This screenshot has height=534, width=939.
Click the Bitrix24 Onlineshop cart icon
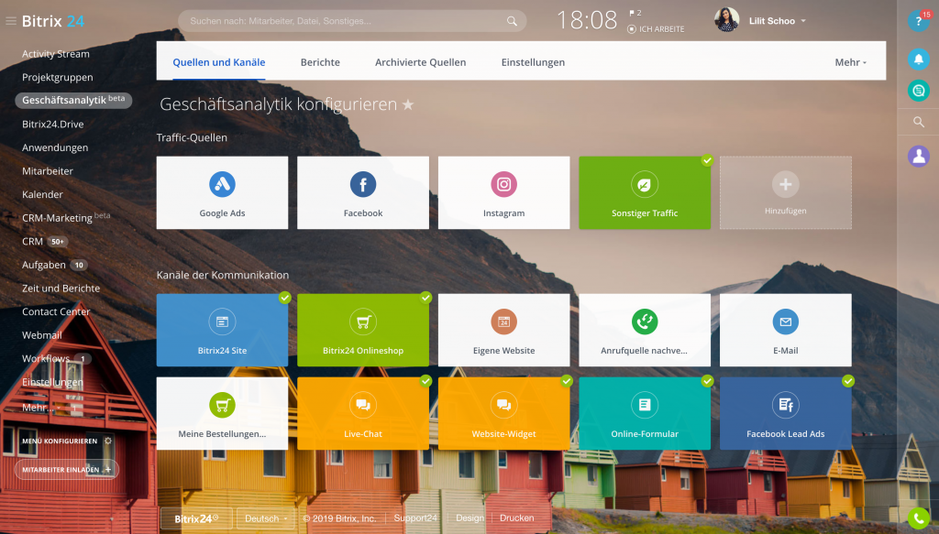tap(363, 321)
